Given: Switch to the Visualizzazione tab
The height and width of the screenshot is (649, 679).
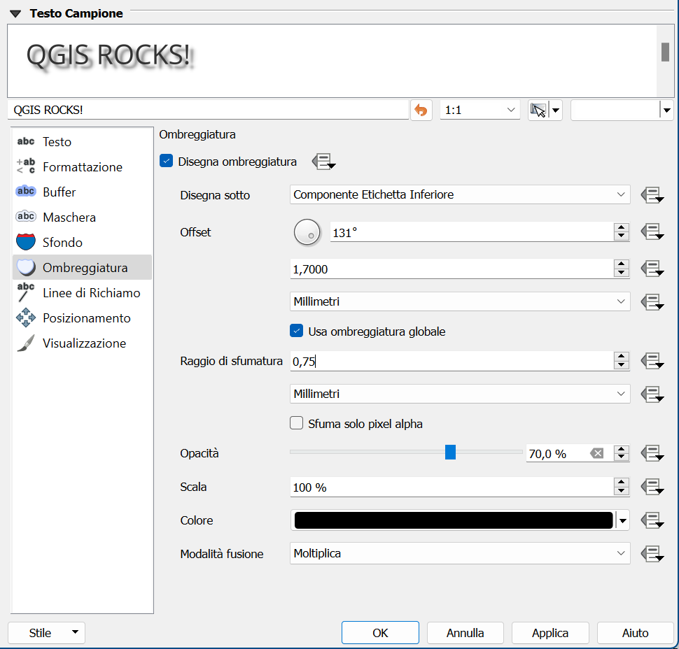Looking at the screenshot, I should pos(83,343).
